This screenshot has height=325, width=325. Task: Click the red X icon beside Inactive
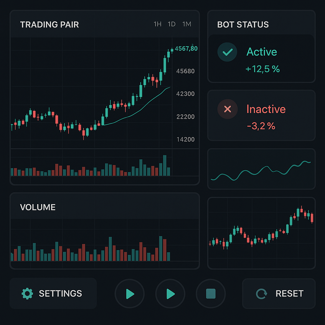(x=227, y=109)
